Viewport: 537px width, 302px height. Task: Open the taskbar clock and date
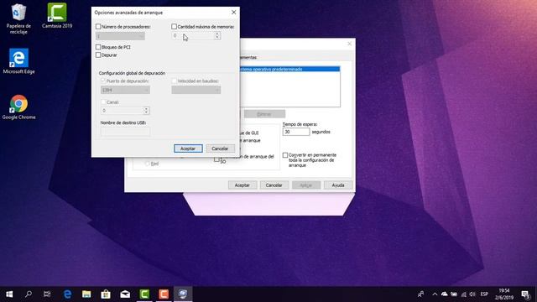pos(504,294)
